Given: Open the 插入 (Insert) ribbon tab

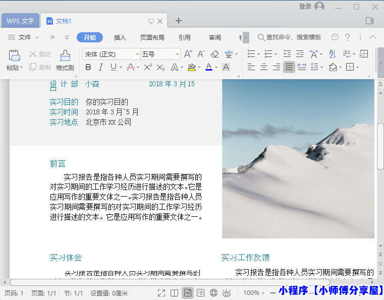Looking at the screenshot, I should coord(120,37).
